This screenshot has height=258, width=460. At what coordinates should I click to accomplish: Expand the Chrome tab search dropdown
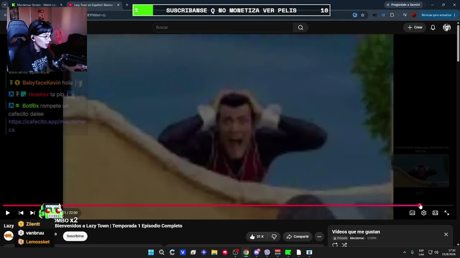(x=4, y=5)
